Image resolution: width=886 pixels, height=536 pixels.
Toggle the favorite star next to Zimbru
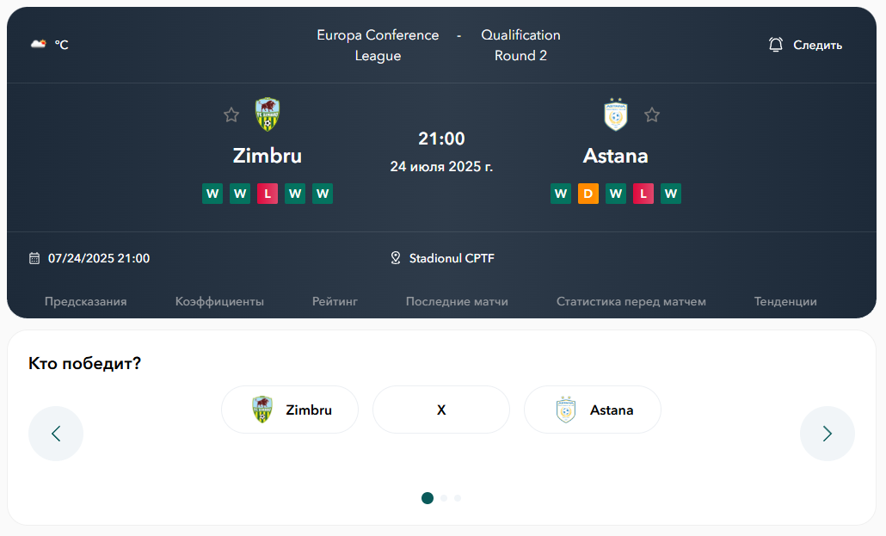coord(231,114)
